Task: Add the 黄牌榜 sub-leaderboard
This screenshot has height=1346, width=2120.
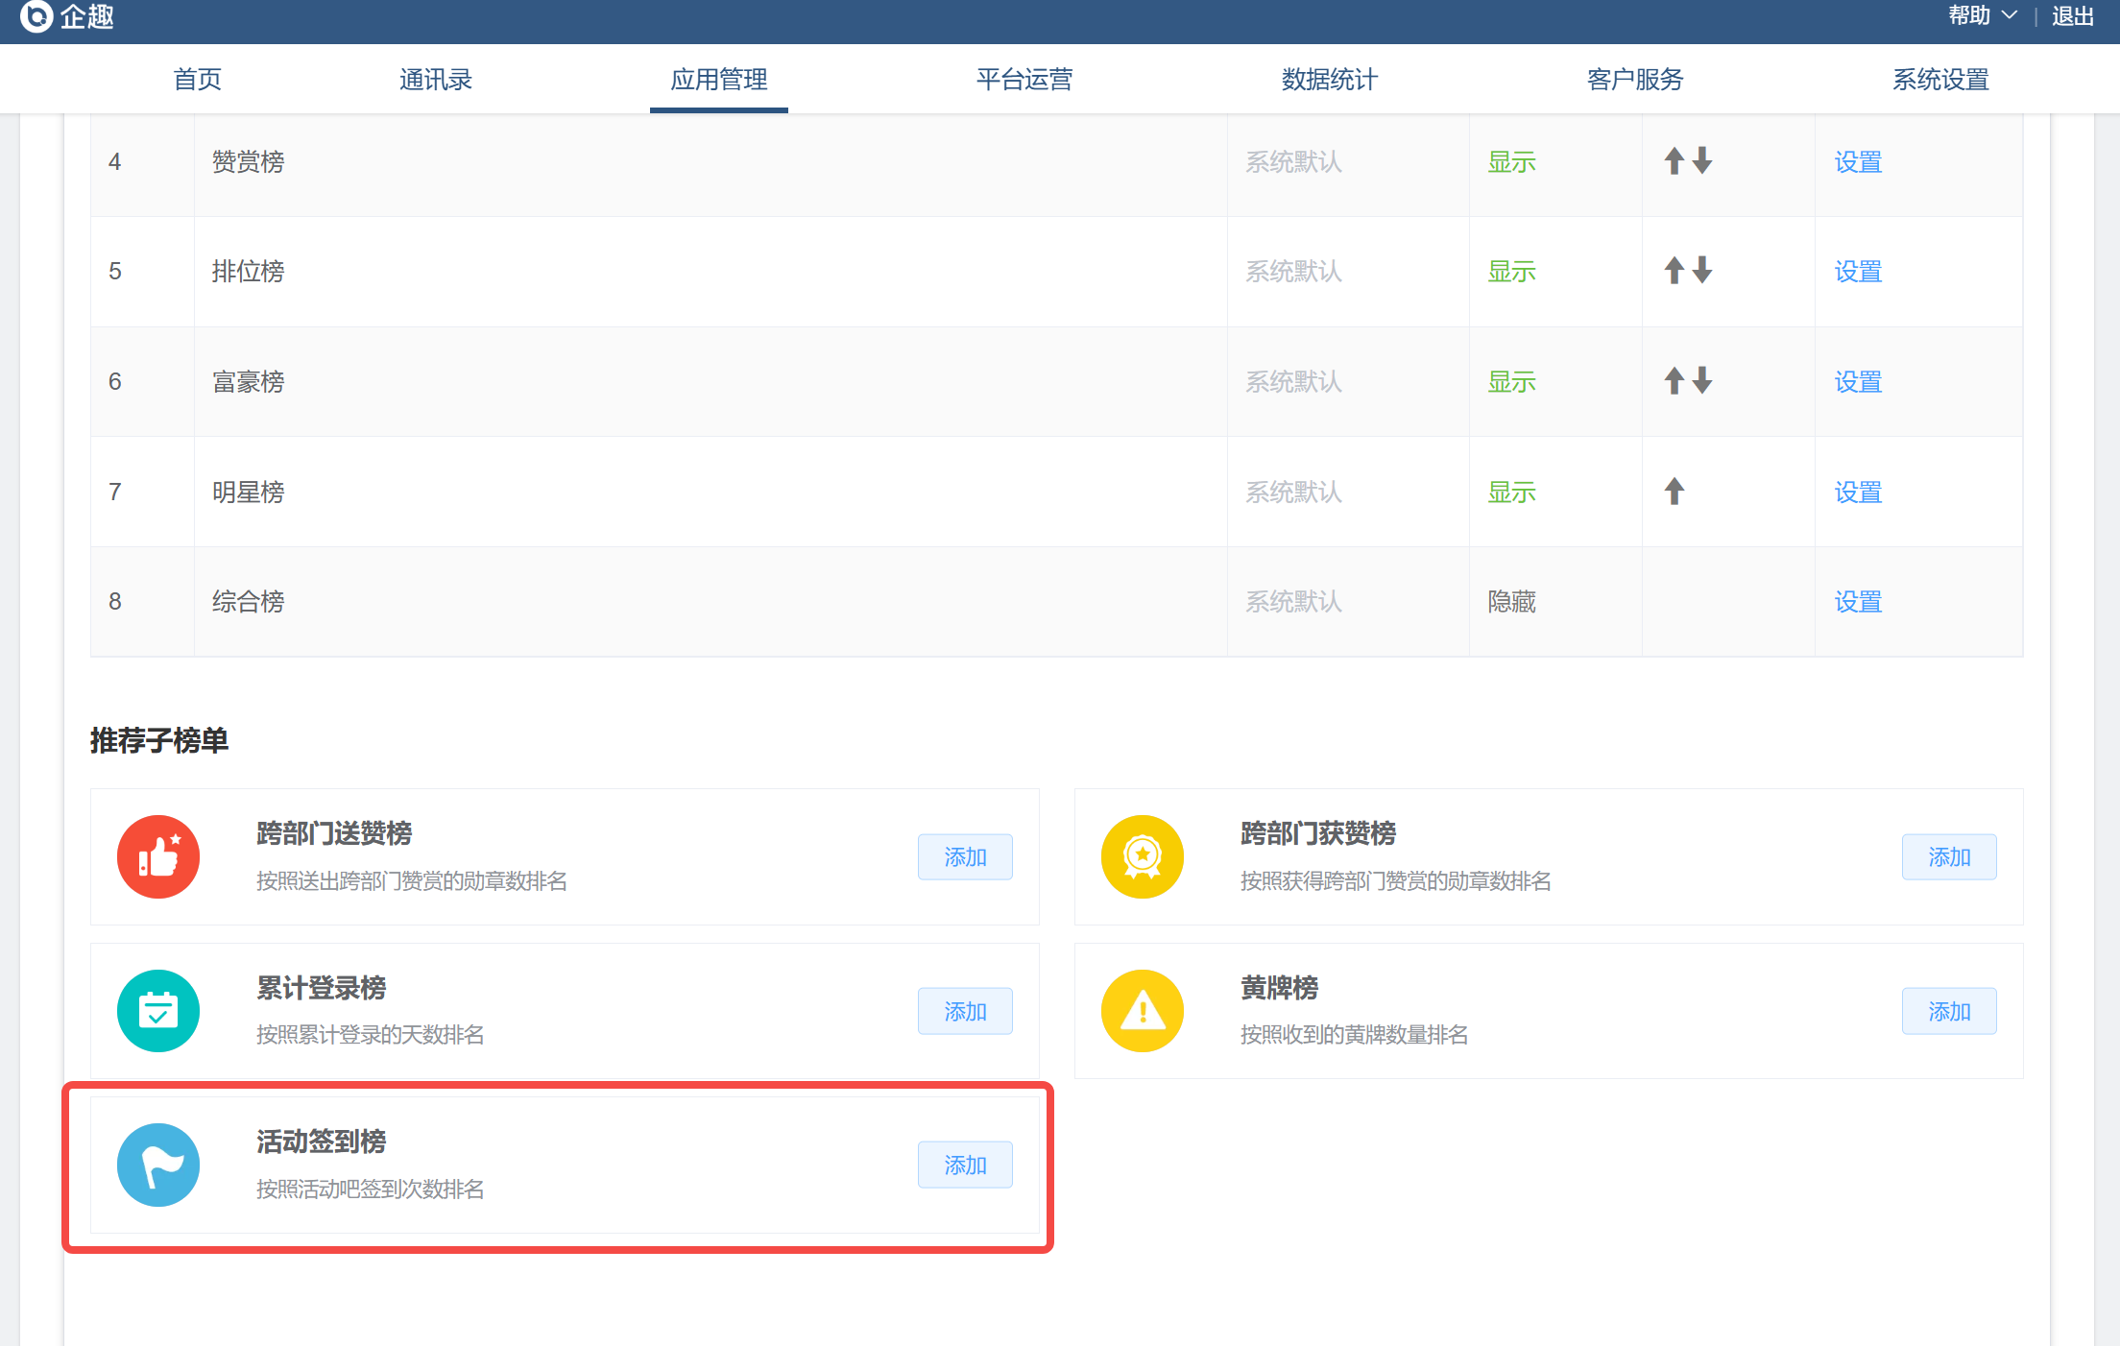Action: point(1948,1011)
